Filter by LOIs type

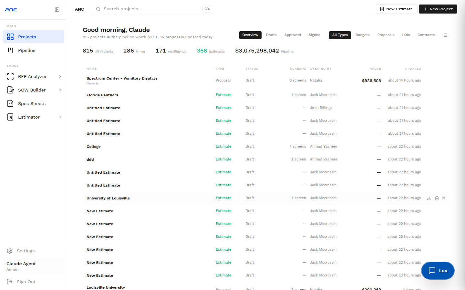click(406, 35)
